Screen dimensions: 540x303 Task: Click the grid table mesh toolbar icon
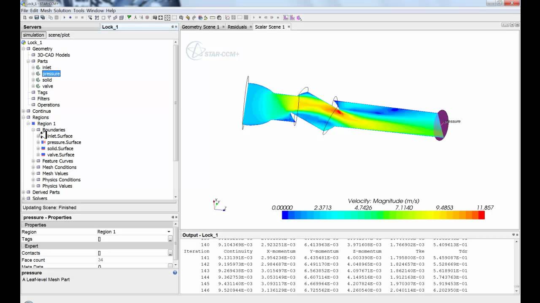point(121,18)
